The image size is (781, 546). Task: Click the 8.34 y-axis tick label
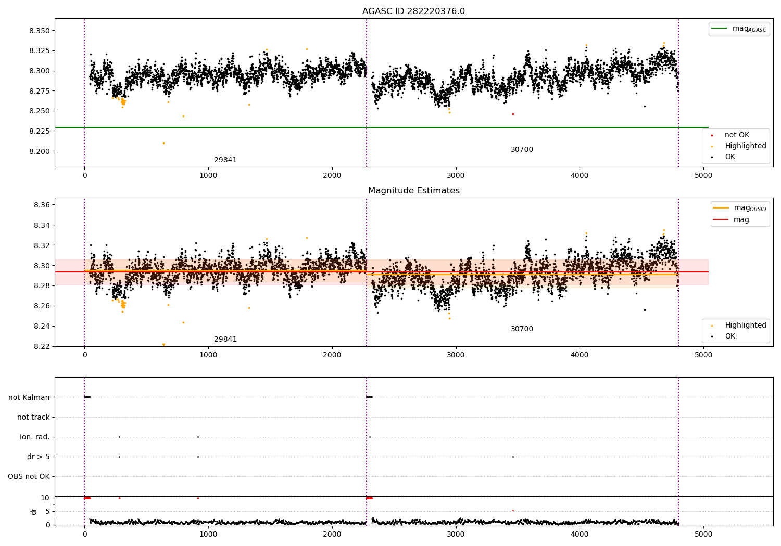pos(42,225)
